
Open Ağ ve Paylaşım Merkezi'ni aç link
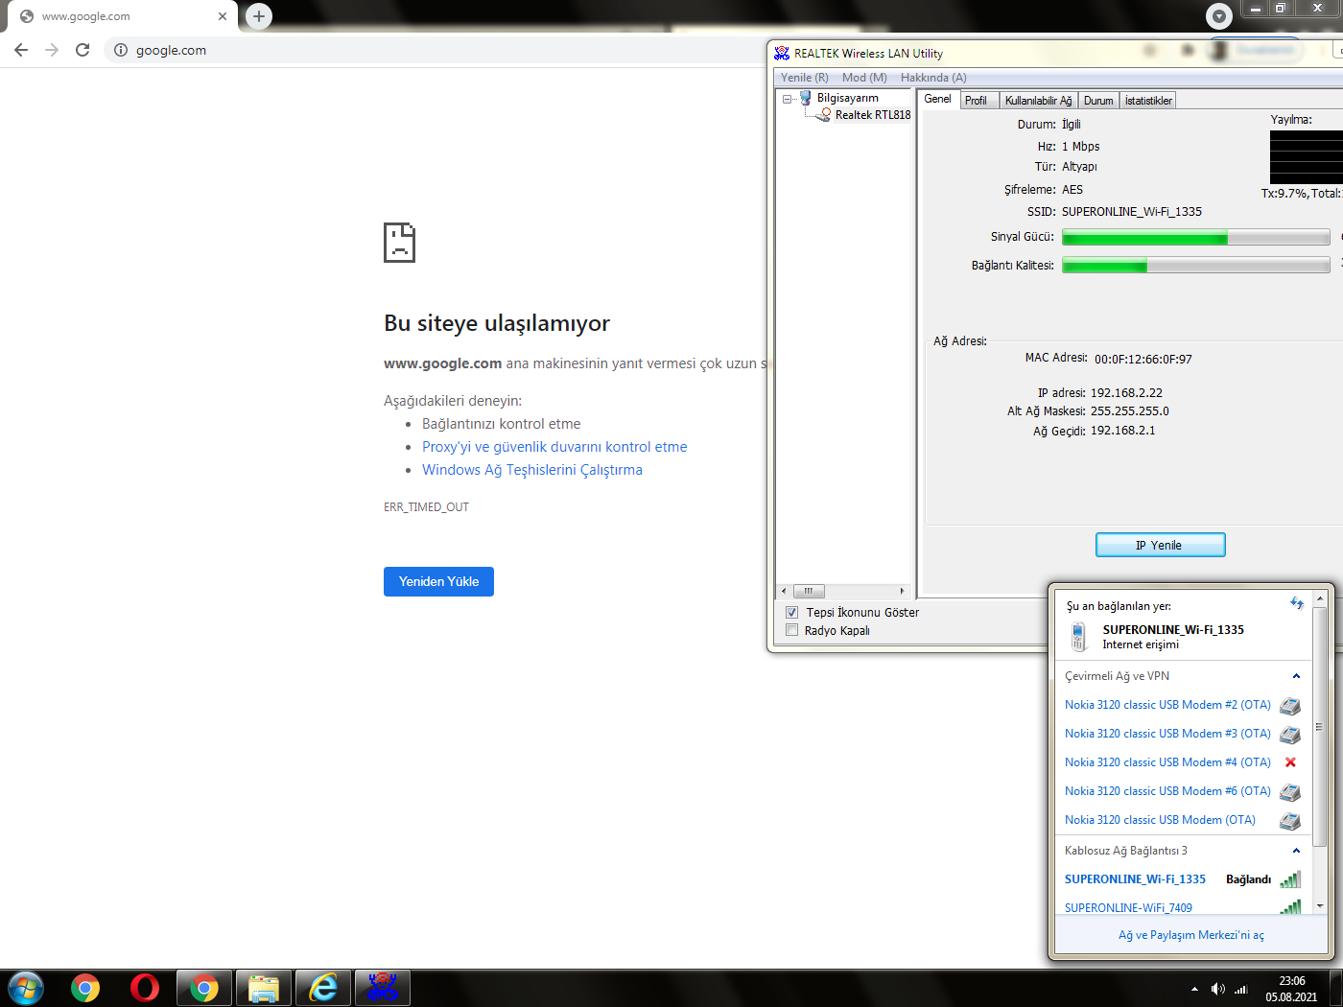pos(1191,935)
